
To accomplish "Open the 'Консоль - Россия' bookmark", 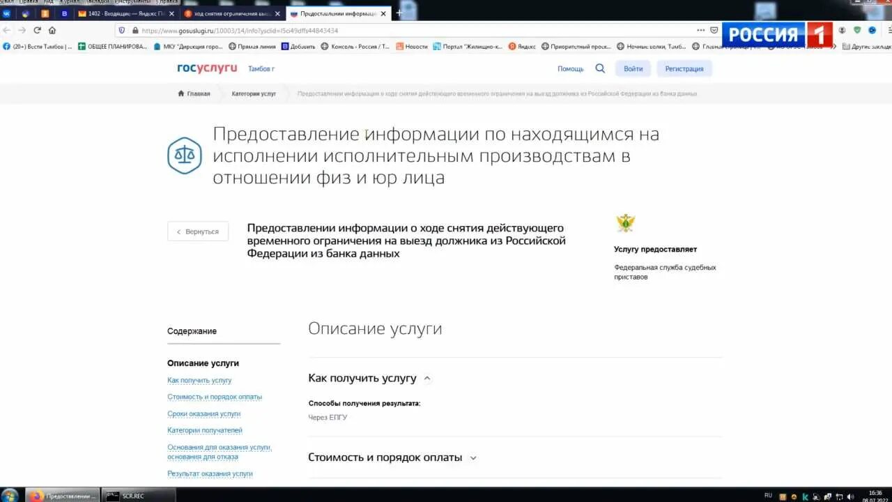I will tap(355, 47).
